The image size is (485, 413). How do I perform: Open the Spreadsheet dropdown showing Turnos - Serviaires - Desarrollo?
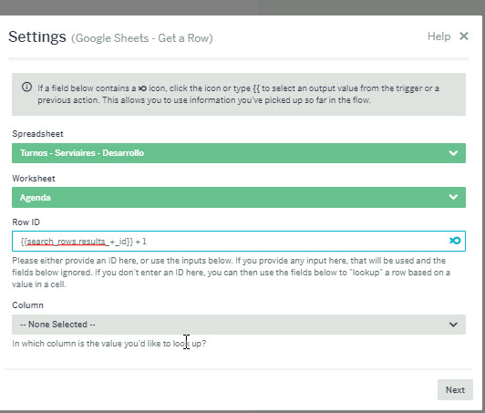pyautogui.click(x=239, y=153)
